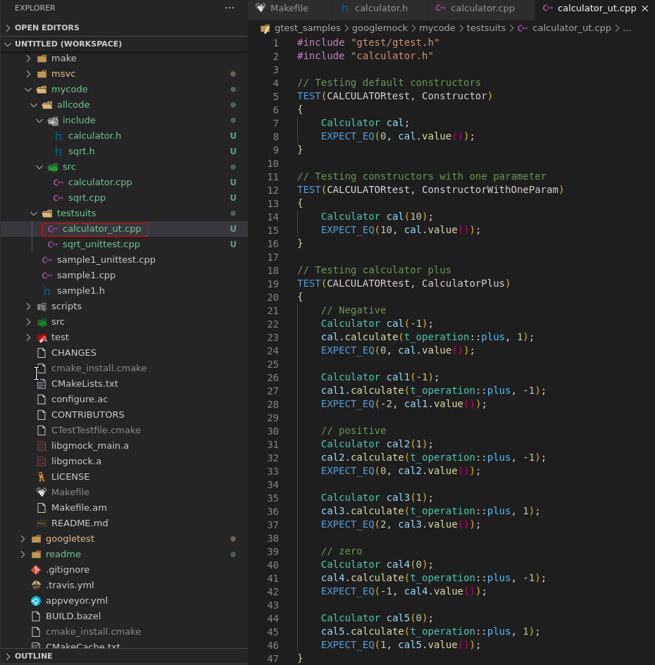Collapse the allcode folder
The height and width of the screenshot is (665, 655).
pos(34,105)
